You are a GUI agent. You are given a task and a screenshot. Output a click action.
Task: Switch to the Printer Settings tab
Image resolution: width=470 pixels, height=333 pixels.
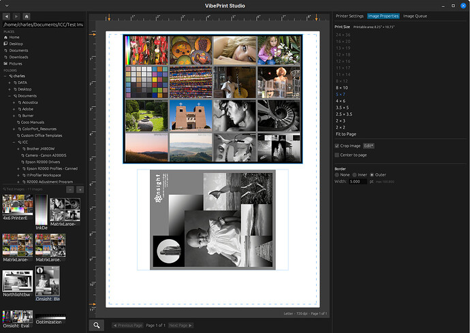coord(349,16)
